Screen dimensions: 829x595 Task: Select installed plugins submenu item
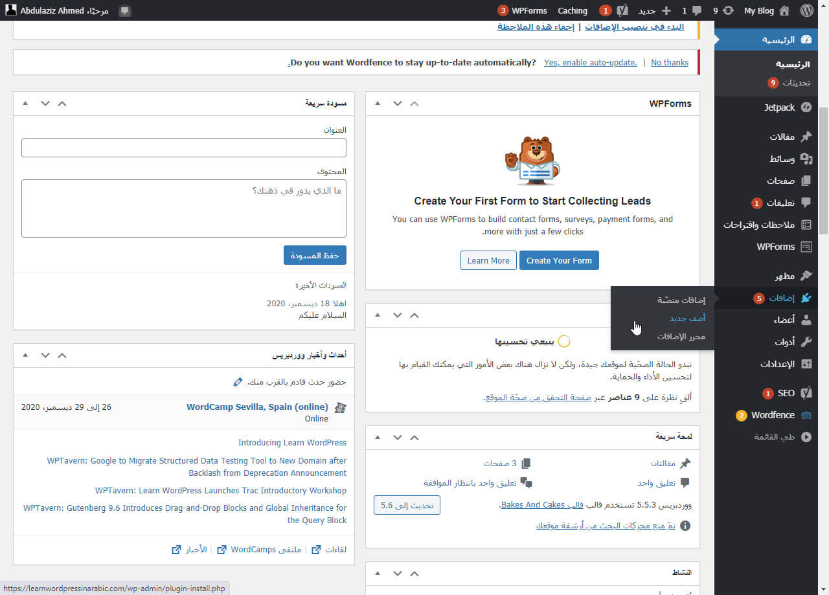coord(681,300)
